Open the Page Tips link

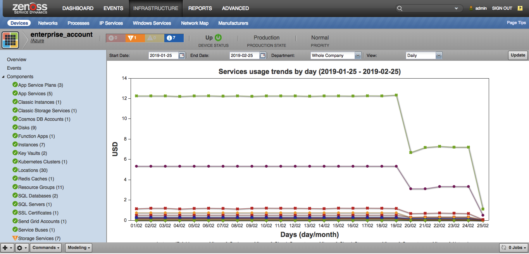(517, 23)
